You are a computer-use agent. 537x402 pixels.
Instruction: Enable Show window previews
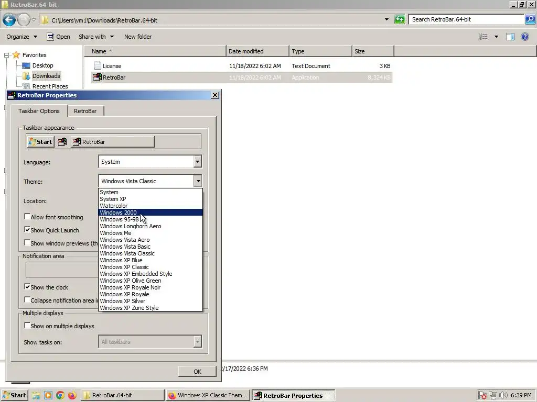point(27,243)
